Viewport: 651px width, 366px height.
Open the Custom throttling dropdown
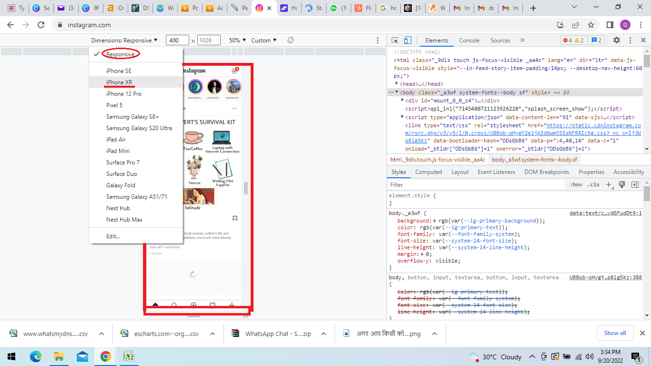click(x=264, y=41)
